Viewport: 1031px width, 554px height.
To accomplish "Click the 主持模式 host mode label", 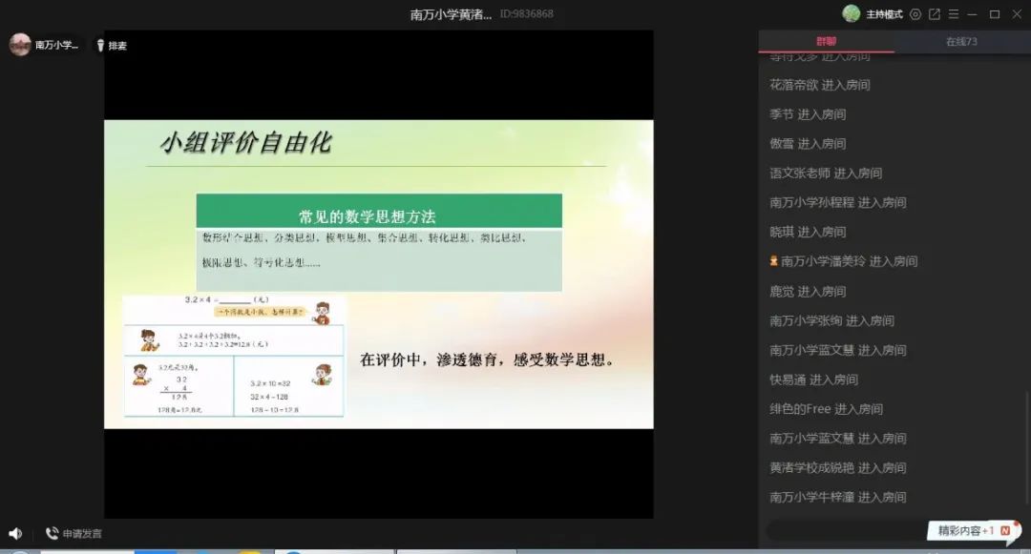I will [885, 14].
